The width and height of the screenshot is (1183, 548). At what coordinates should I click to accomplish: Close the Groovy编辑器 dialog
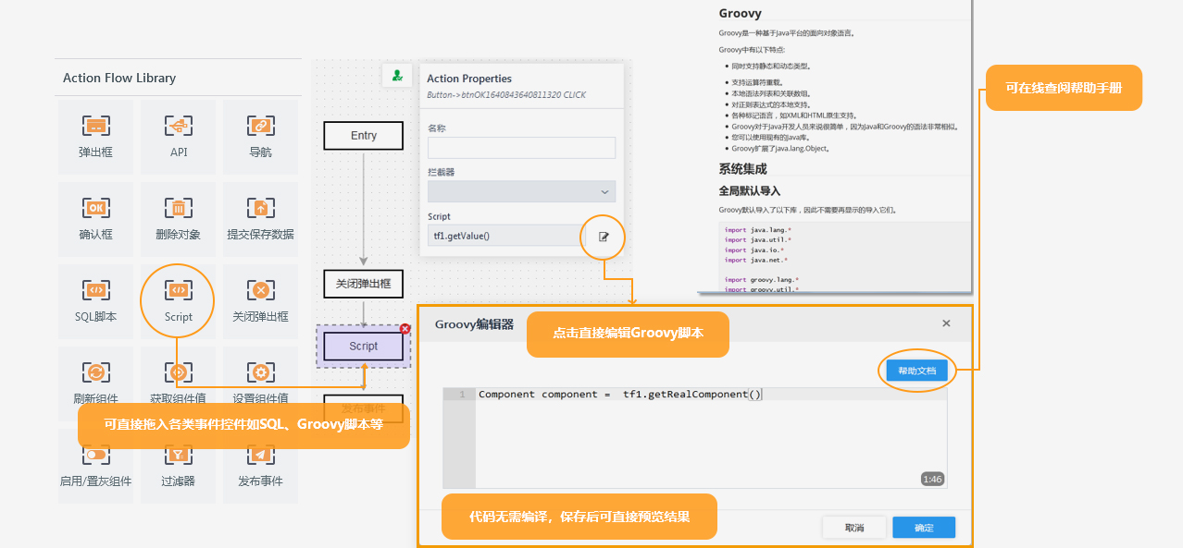pyautogui.click(x=946, y=323)
